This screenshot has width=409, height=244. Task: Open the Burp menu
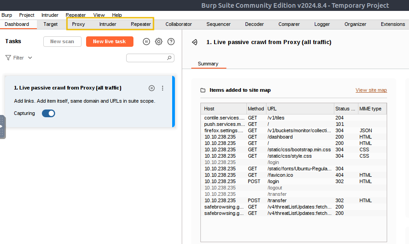(x=7, y=15)
